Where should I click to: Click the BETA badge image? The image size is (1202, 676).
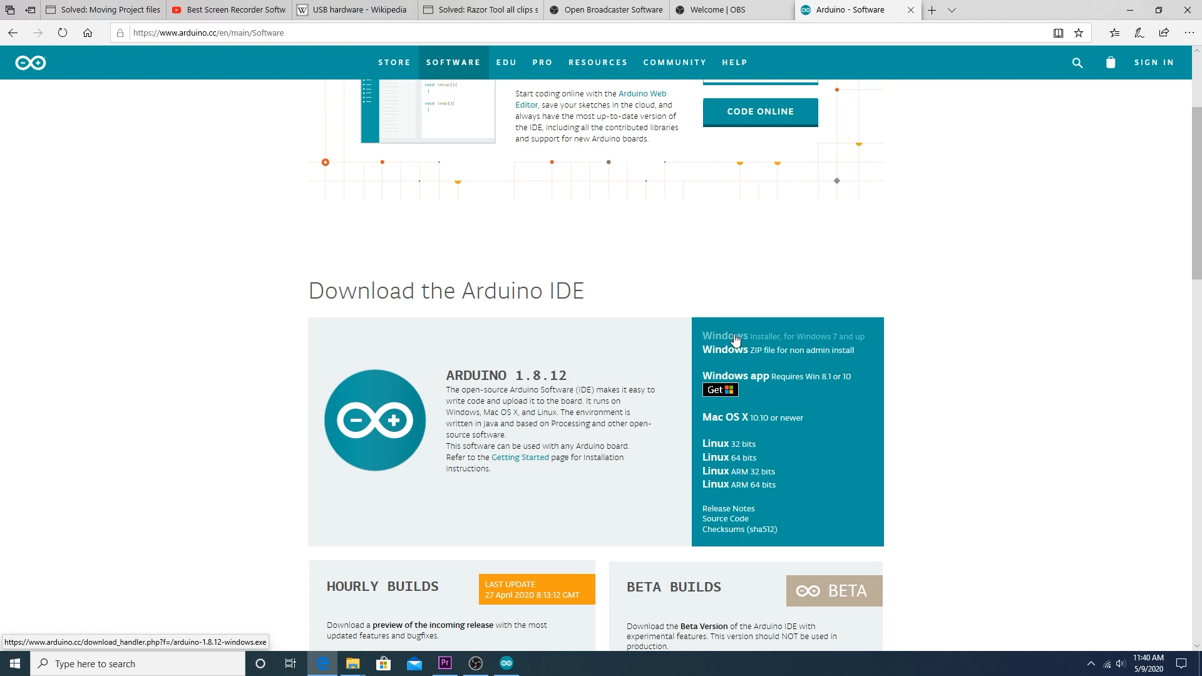pyautogui.click(x=834, y=590)
